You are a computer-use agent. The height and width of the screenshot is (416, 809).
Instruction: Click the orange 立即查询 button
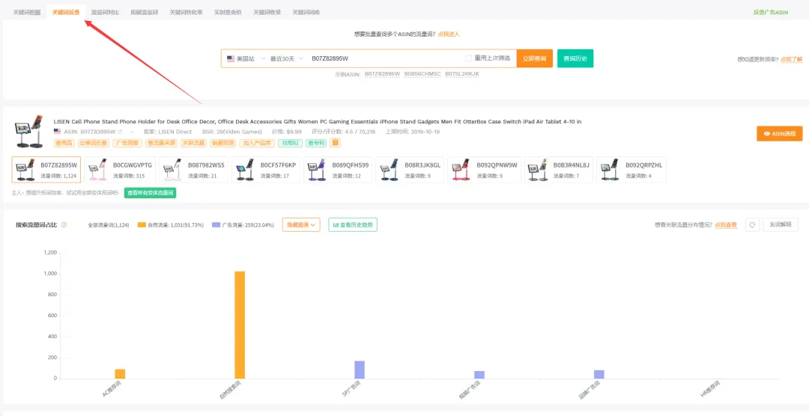535,59
